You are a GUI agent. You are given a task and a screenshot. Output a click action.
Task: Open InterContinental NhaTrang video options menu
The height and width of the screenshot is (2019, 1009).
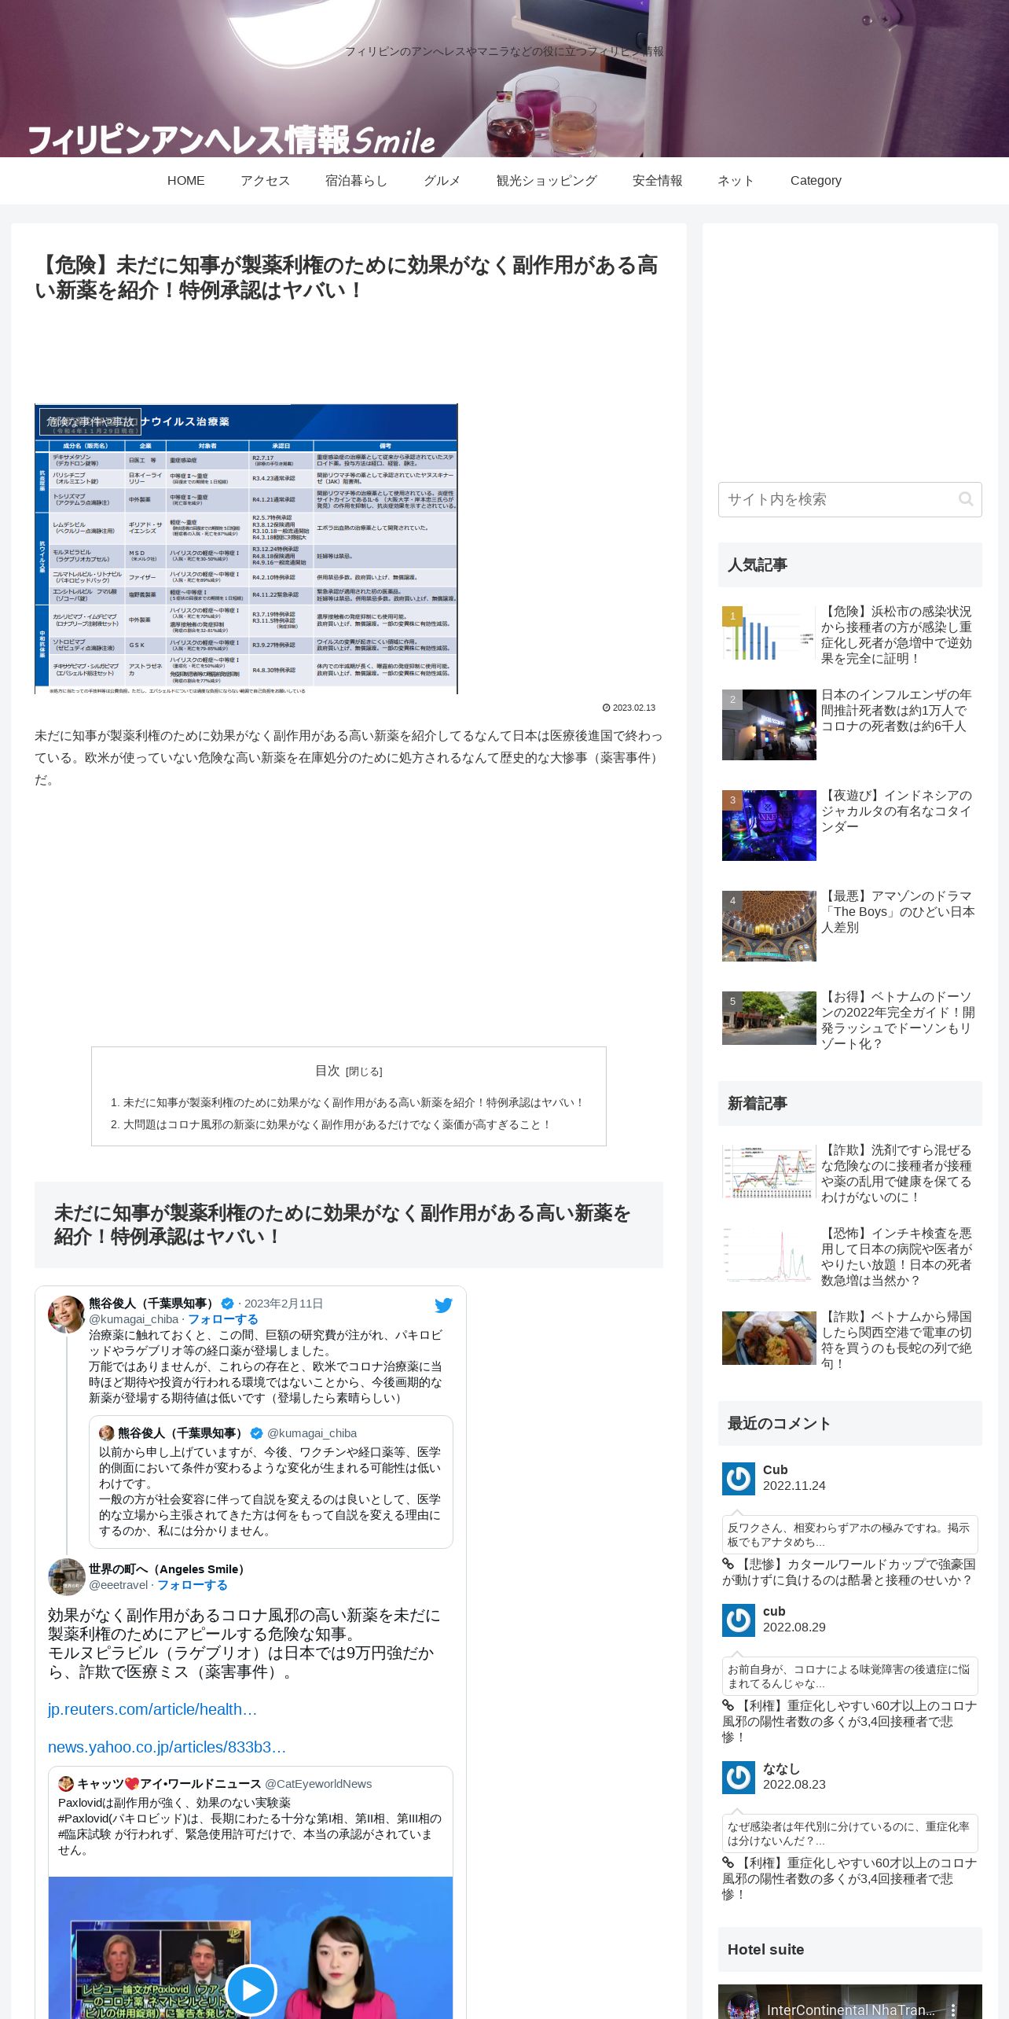[x=953, y=2010]
